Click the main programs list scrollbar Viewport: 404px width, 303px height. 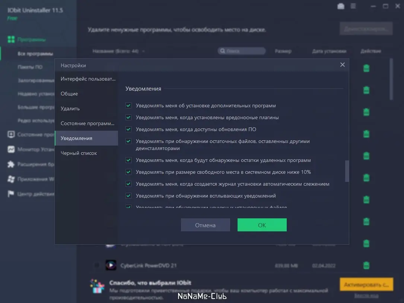tap(391, 79)
